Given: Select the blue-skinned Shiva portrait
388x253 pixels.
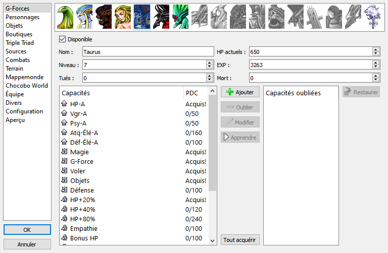Looking at the screenshot, I should pyautogui.click(x=84, y=17).
